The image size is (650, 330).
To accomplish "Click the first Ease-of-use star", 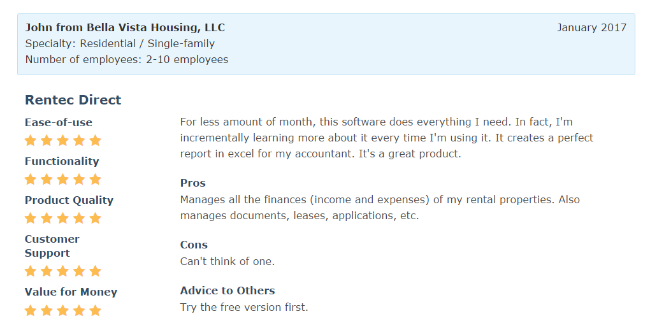I will point(31,140).
